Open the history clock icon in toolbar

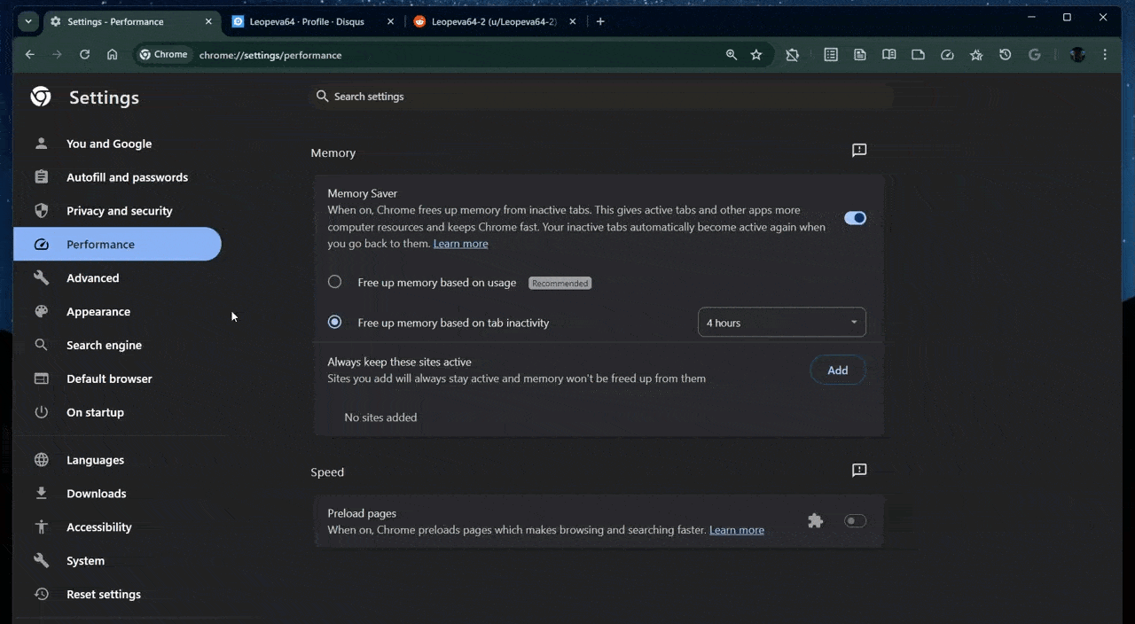pyautogui.click(x=1005, y=55)
